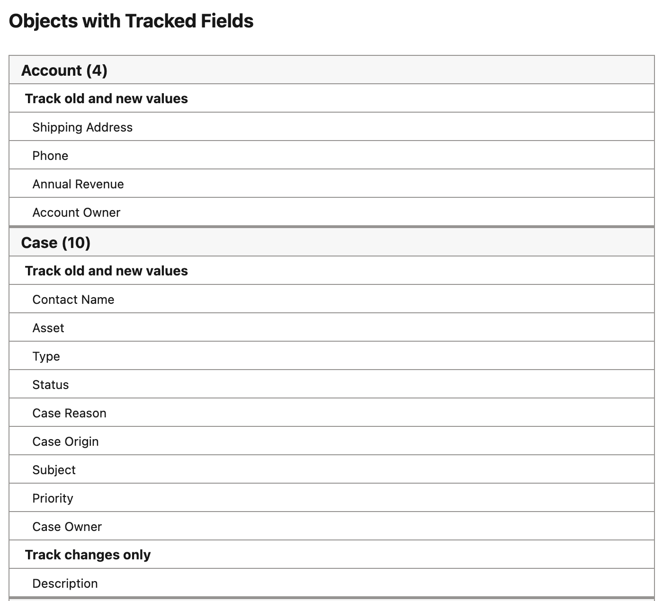This screenshot has height=601, width=663.
Task: Select Track old and new values under Account
Action: (106, 98)
